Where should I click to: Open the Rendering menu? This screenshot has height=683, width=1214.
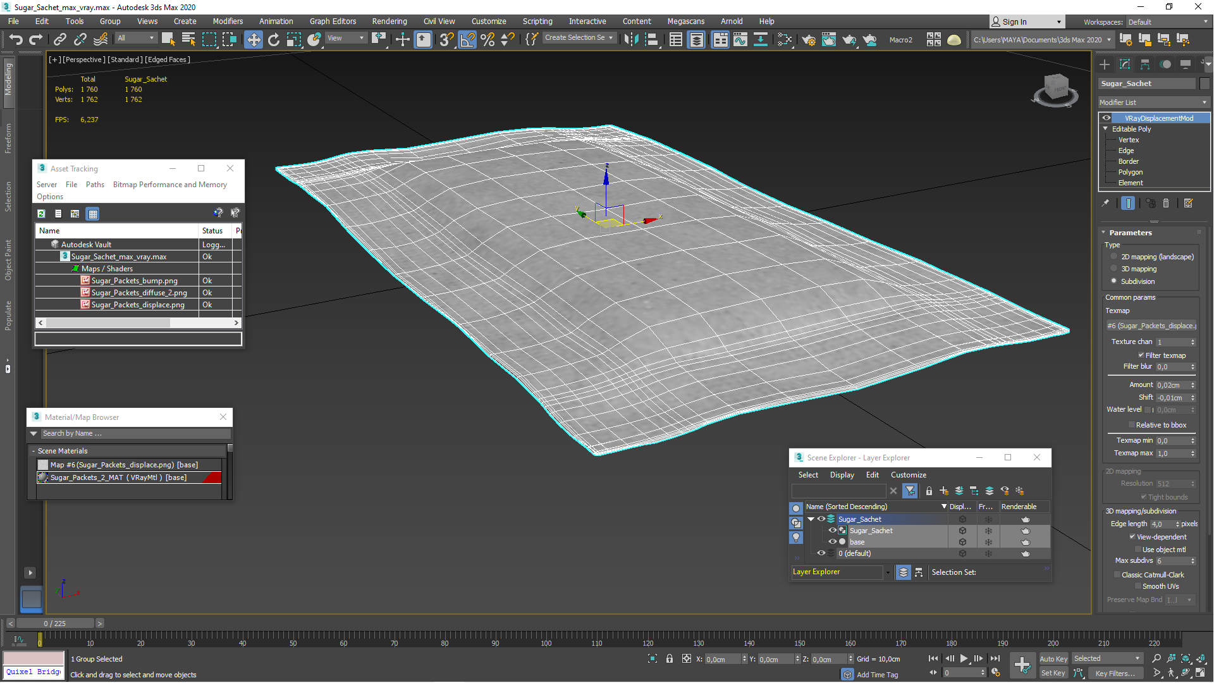click(x=389, y=21)
